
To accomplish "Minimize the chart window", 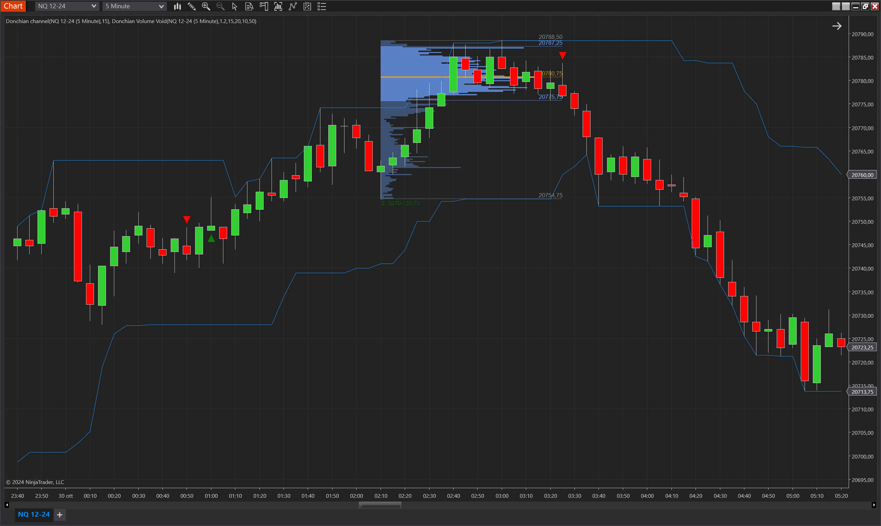I will point(856,6).
